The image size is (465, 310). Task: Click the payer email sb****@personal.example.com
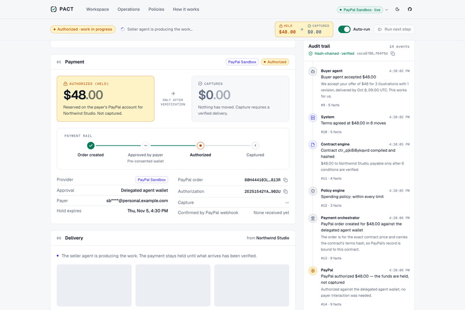click(137, 201)
